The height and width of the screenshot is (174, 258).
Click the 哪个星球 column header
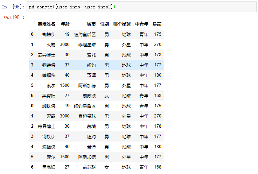click(x=122, y=24)
